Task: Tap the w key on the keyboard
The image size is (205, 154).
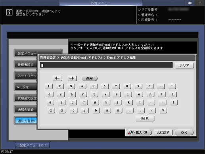Action: pyautogui.click(x=61, y=94)
